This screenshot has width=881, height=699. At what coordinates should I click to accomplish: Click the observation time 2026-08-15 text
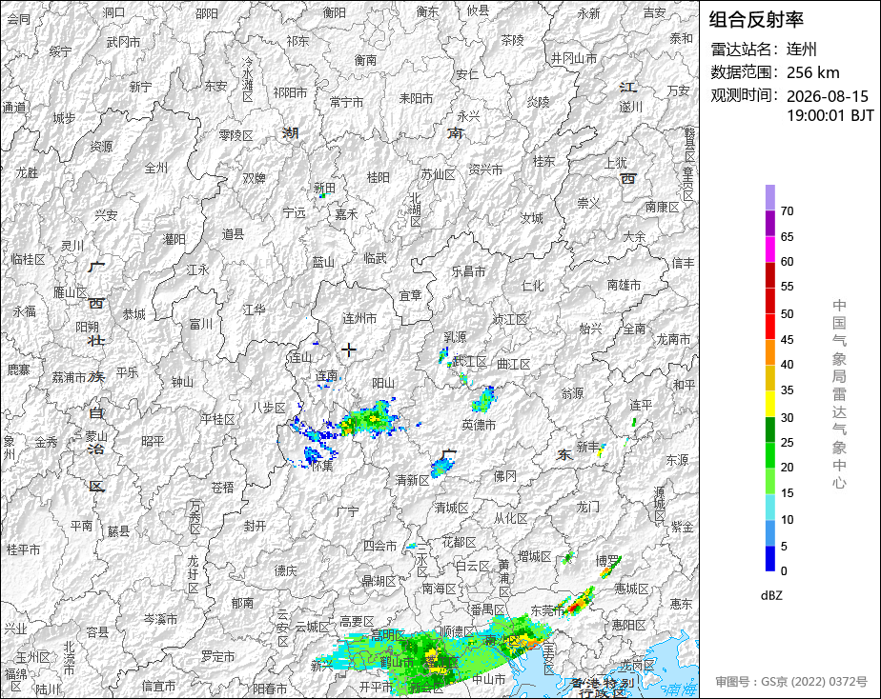(827, 96)
